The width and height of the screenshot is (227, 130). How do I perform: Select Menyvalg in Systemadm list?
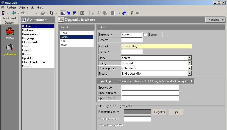pos(38,38)
